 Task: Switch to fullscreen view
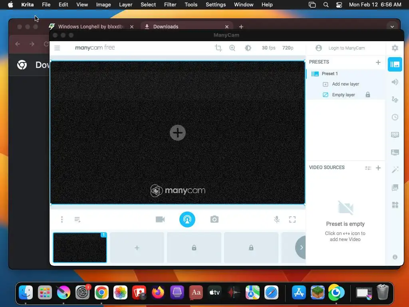tap(292, 219)
